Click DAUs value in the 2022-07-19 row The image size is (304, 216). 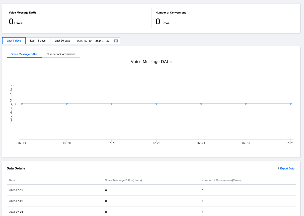tap(106, 190)
